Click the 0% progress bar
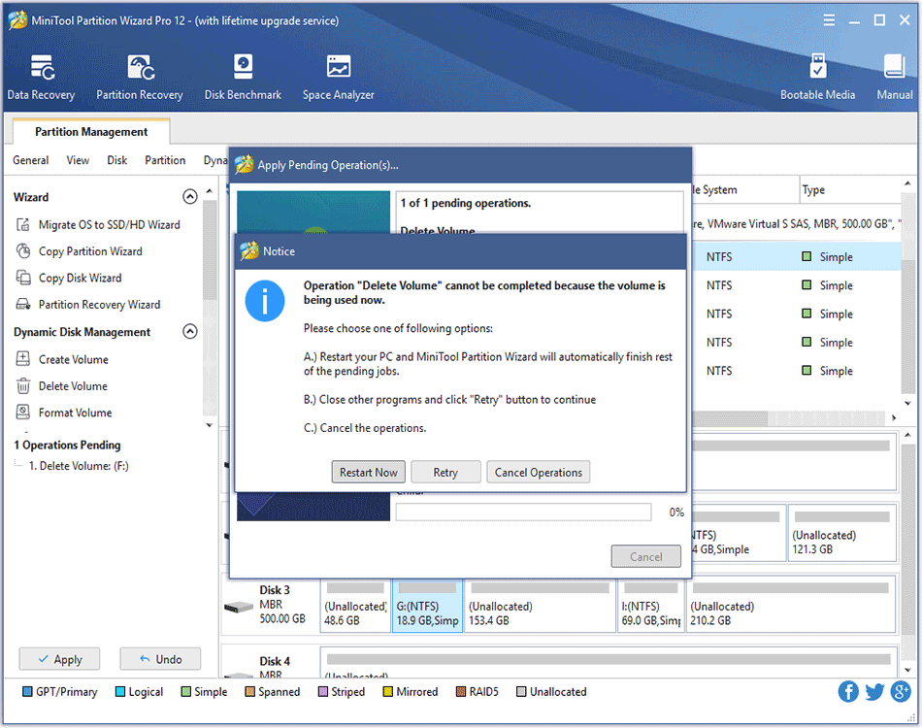 (523, 513)
